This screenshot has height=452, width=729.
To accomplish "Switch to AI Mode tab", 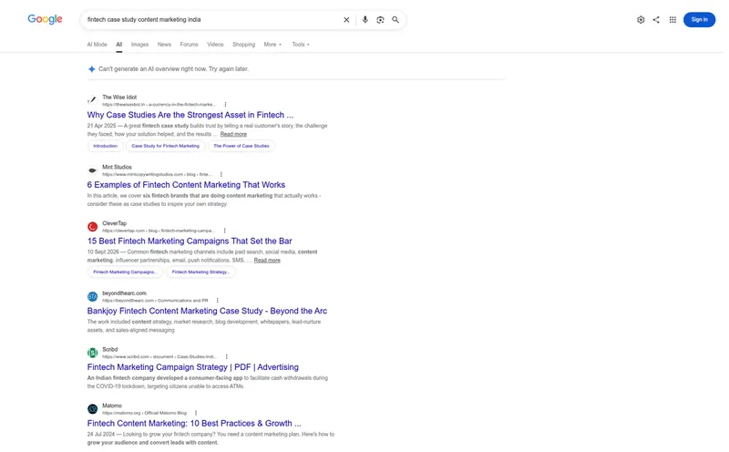I will pos(97,45).
